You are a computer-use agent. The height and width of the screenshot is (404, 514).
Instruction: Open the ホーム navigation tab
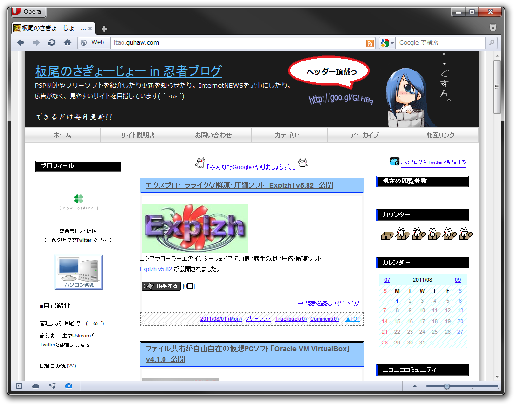point(62,135)
